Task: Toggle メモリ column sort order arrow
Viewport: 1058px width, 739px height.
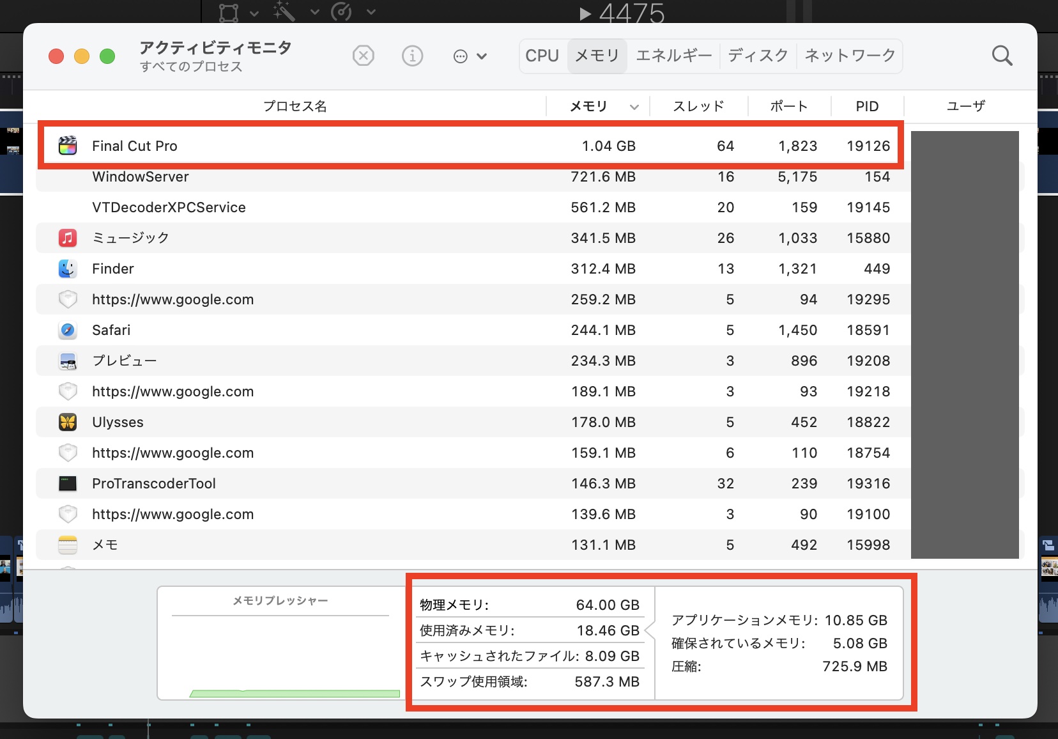Action: (634, 107)
